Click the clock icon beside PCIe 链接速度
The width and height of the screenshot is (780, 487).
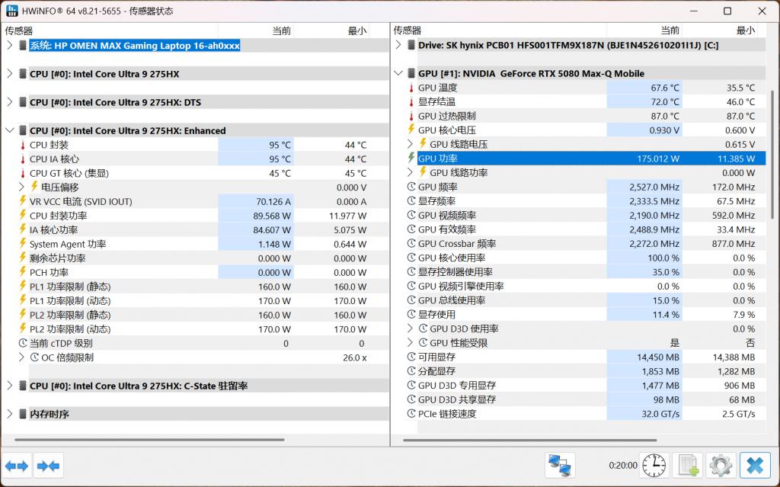tap(411, 413)
